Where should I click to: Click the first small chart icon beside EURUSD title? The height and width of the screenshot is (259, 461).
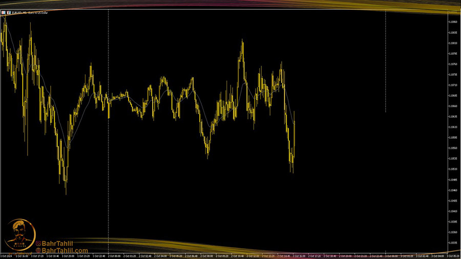point(3,13)
